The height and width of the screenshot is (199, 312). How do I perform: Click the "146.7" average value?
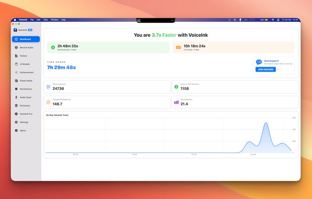pos(58,104)
